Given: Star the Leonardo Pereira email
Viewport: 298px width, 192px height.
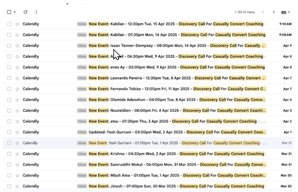Looking at the screenshot, I should 17,78.
